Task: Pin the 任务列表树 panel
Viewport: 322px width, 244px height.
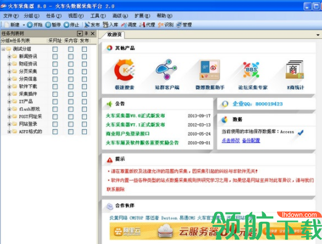Action: tap(86, 33)
